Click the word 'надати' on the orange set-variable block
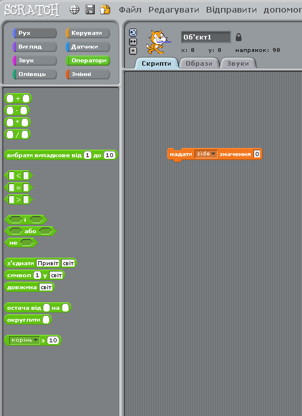This screenshot has height=416, width=302. tap(181, 154)
